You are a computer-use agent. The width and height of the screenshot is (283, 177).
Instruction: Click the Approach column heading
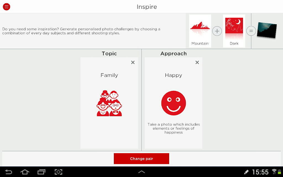pyautogui.click(x=174, y=54)
